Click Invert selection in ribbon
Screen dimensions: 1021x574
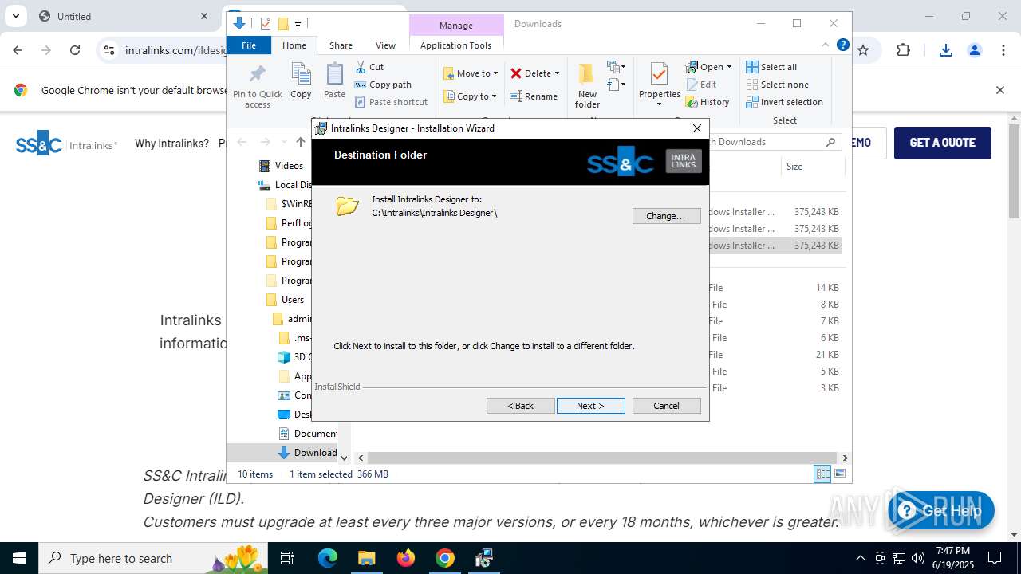[785, 102]
